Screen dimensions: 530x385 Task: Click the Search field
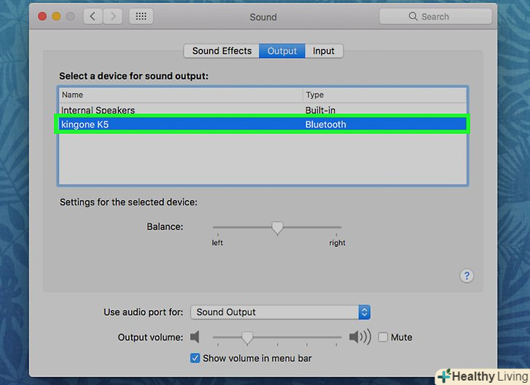click(x=435, y=17)
